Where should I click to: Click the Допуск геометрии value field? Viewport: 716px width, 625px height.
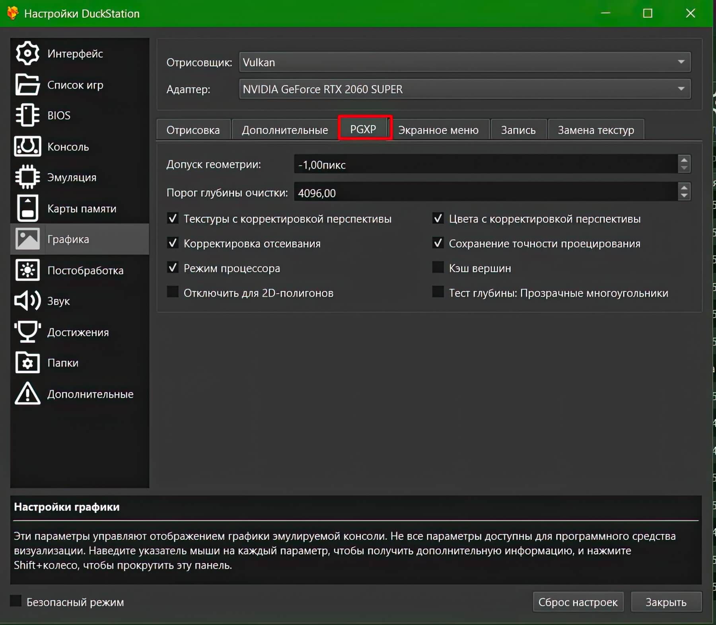[x=486, y=164]
